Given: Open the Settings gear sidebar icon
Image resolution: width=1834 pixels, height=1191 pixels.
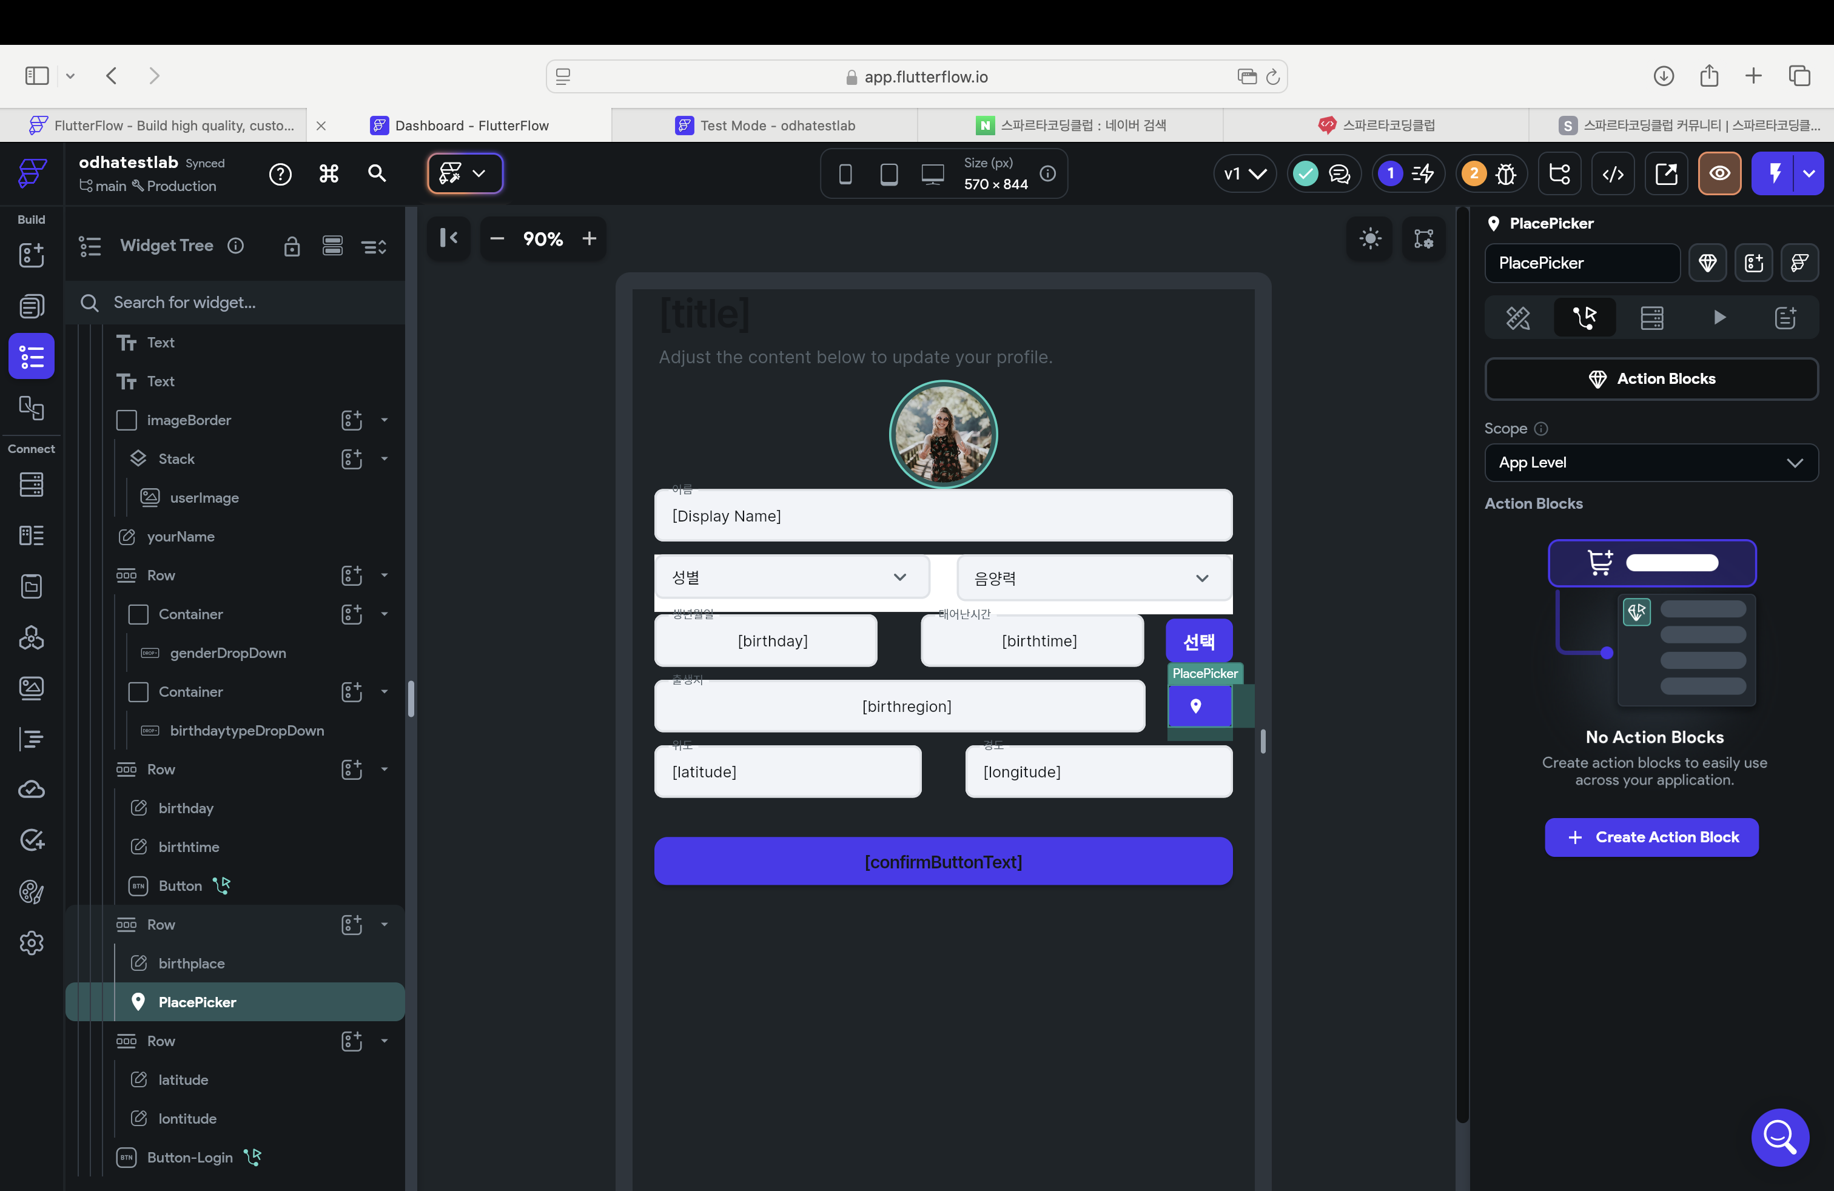Looking at the screenshot, I should point(32,943).
